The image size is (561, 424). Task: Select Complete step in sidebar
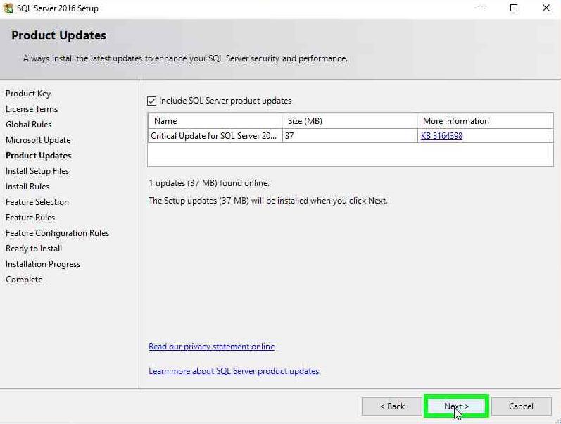[24, 280]
